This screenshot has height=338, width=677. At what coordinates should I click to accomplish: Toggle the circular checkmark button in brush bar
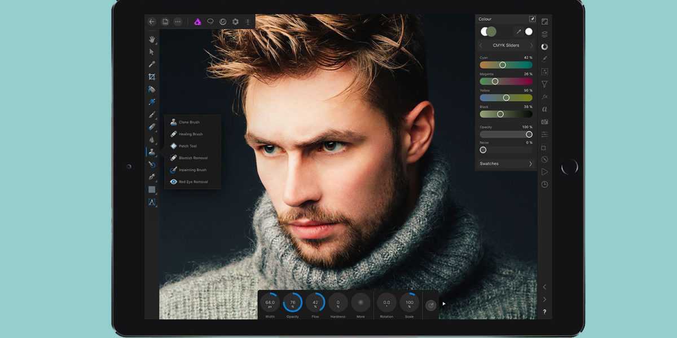tap(430, 305)
